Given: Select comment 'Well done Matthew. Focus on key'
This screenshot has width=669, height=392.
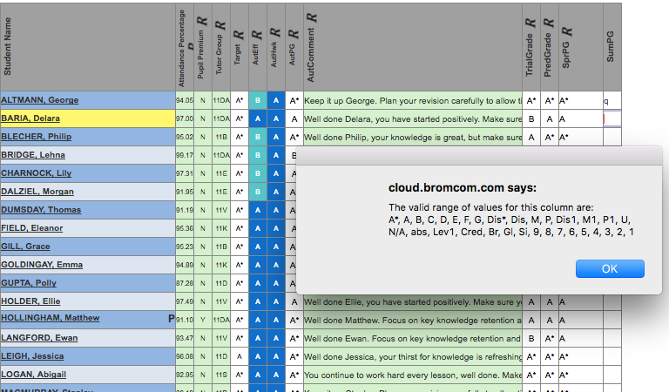Looking at the screenshot, I should click(x=413, y=321).
